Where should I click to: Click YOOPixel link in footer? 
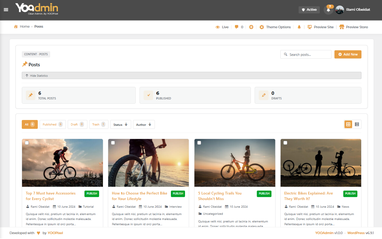pyautogui.click(x=55, y=233)
